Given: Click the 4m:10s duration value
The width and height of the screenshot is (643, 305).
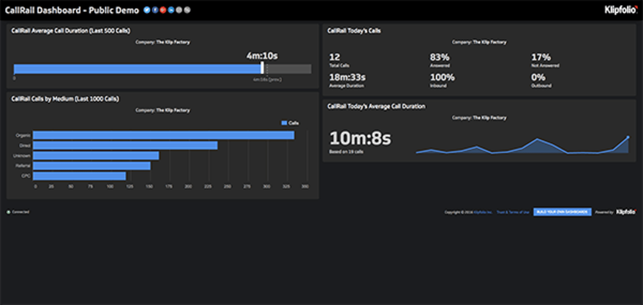Looking at the screenshot, I should 262,56.
